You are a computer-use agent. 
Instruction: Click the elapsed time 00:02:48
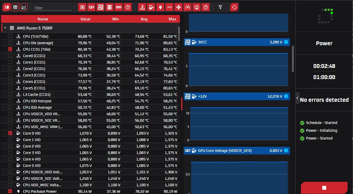click(324, 66)
